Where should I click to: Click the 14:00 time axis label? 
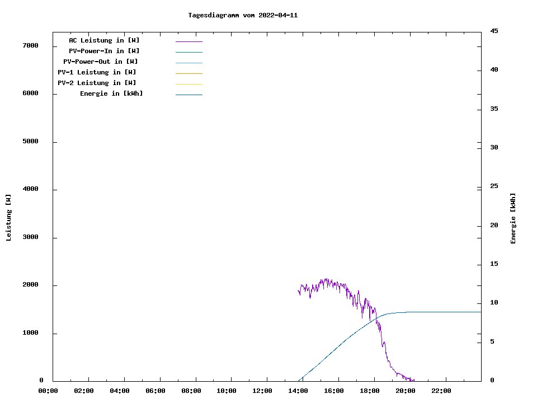click(298, 391)
